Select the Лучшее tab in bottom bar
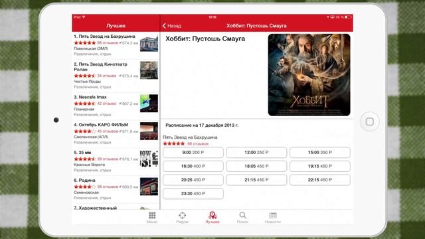This screenshot has width=425, height=239. (x=212, y=218)
